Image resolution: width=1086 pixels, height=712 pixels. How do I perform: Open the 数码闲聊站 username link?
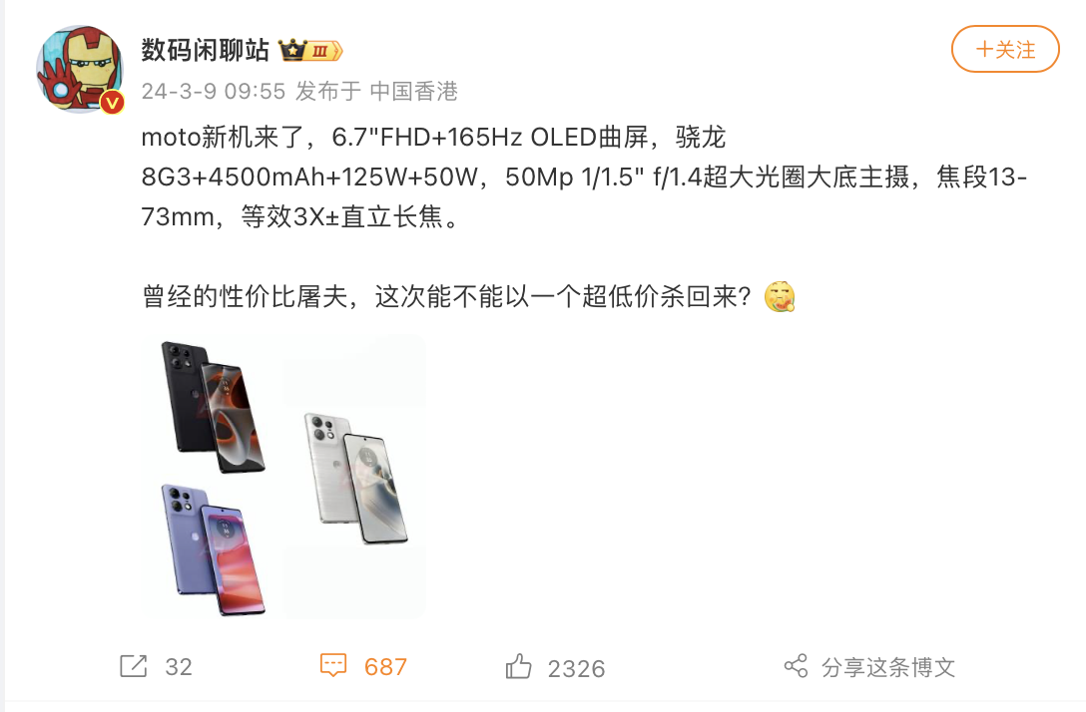(x=205, y=51)
